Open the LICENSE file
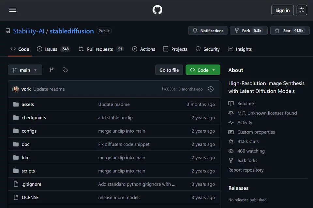The width and height of the screenshot is (313, 208). click(30, 198)
